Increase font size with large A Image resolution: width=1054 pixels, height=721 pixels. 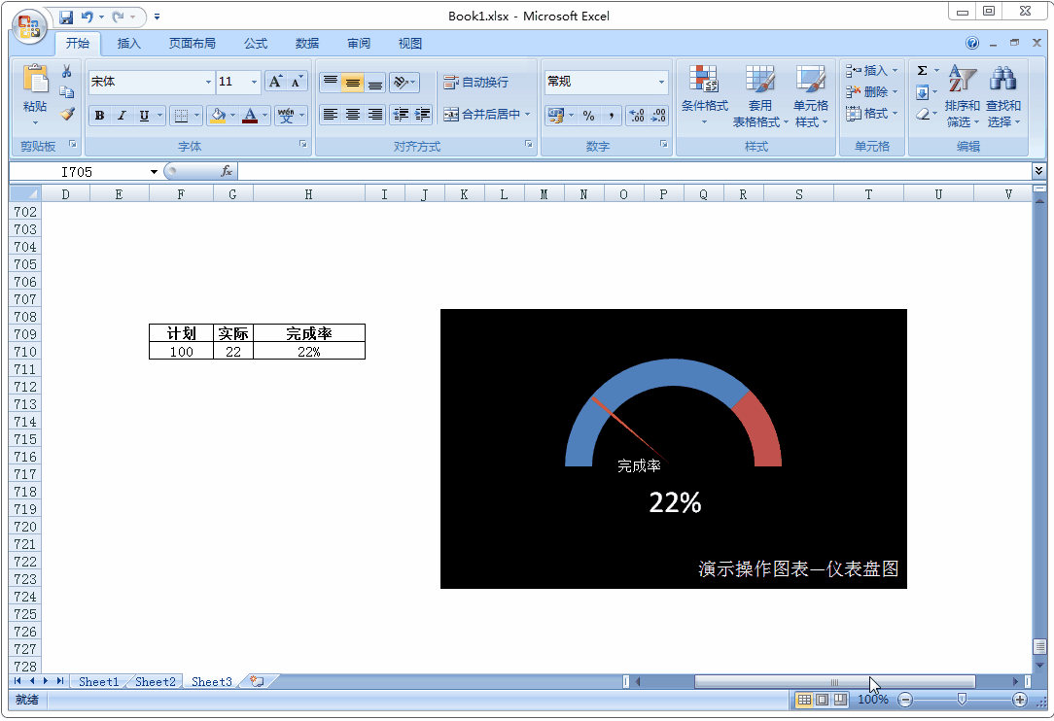[x=275, y=82]
